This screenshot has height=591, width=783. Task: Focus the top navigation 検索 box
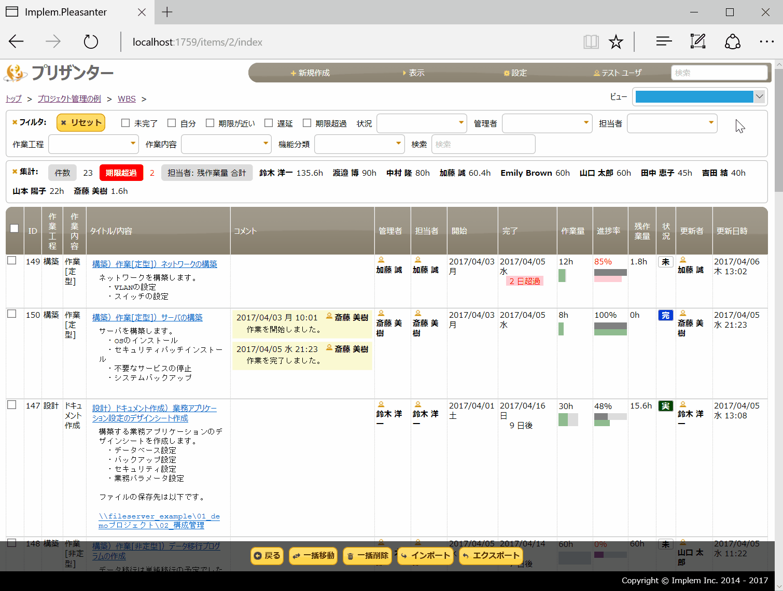click(719, 73)
